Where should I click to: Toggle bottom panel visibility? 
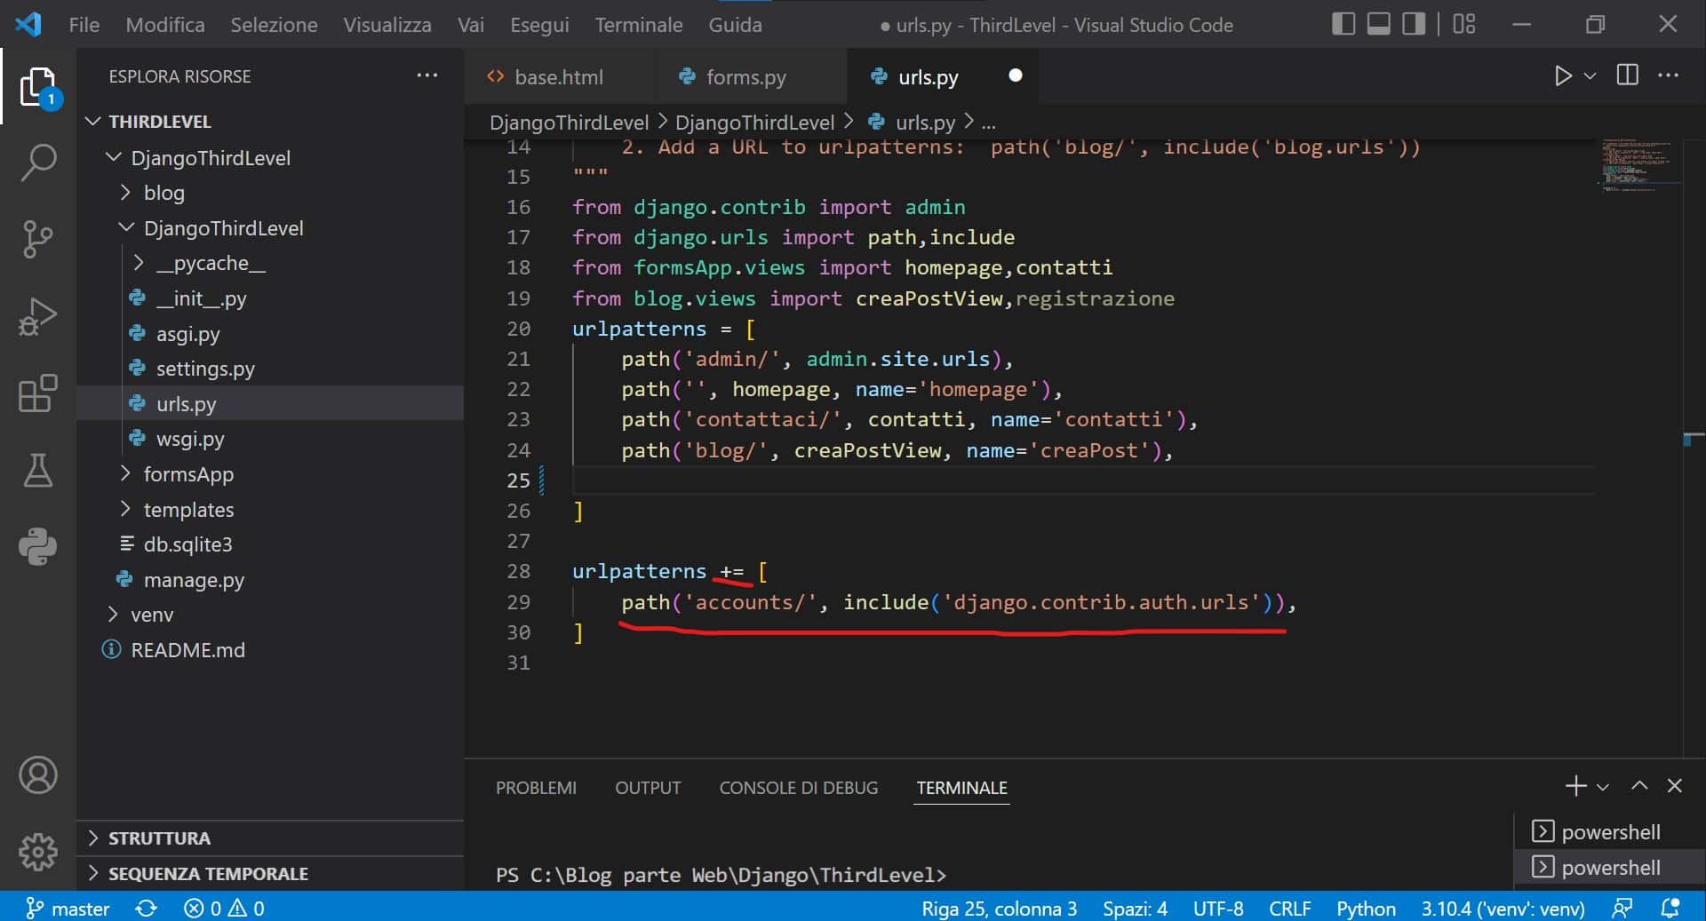point(1379,24)
